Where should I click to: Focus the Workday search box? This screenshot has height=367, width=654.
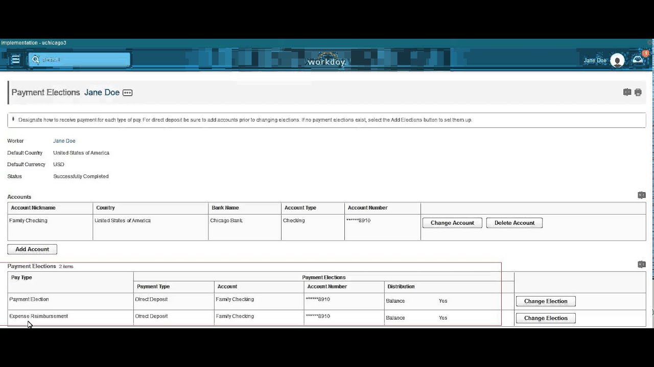coord(79,60)
